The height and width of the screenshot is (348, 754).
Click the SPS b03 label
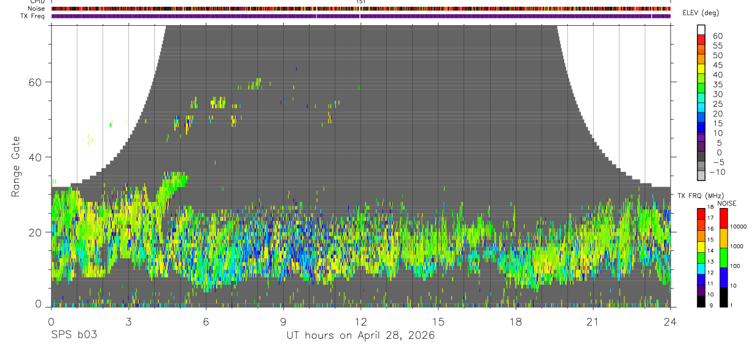pyautogui.click(x=74, y=336)
